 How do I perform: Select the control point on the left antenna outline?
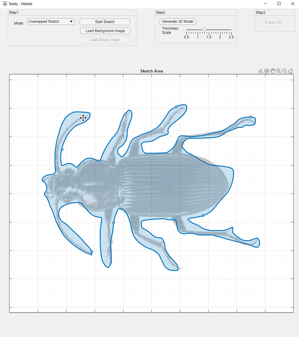(62, 149)
